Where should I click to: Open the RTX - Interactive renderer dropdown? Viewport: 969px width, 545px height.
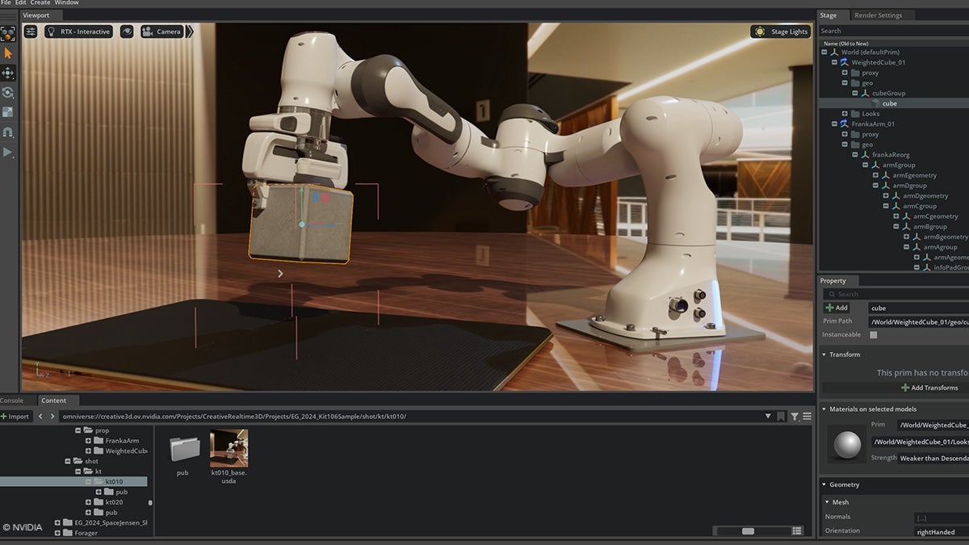[x=79, y=31]
